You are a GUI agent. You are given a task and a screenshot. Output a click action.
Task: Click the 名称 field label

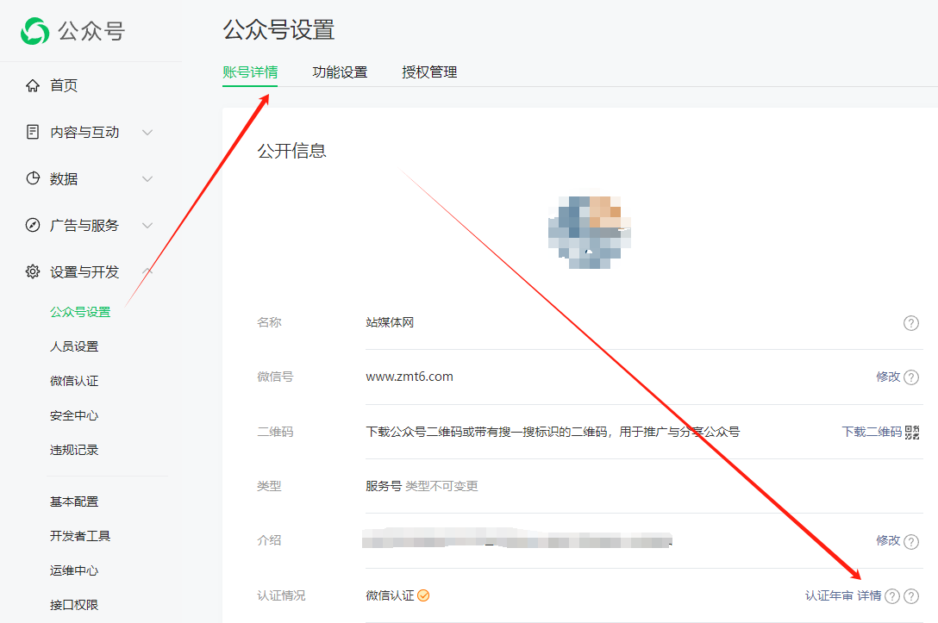pyautogui.click(x=269, y=322)
